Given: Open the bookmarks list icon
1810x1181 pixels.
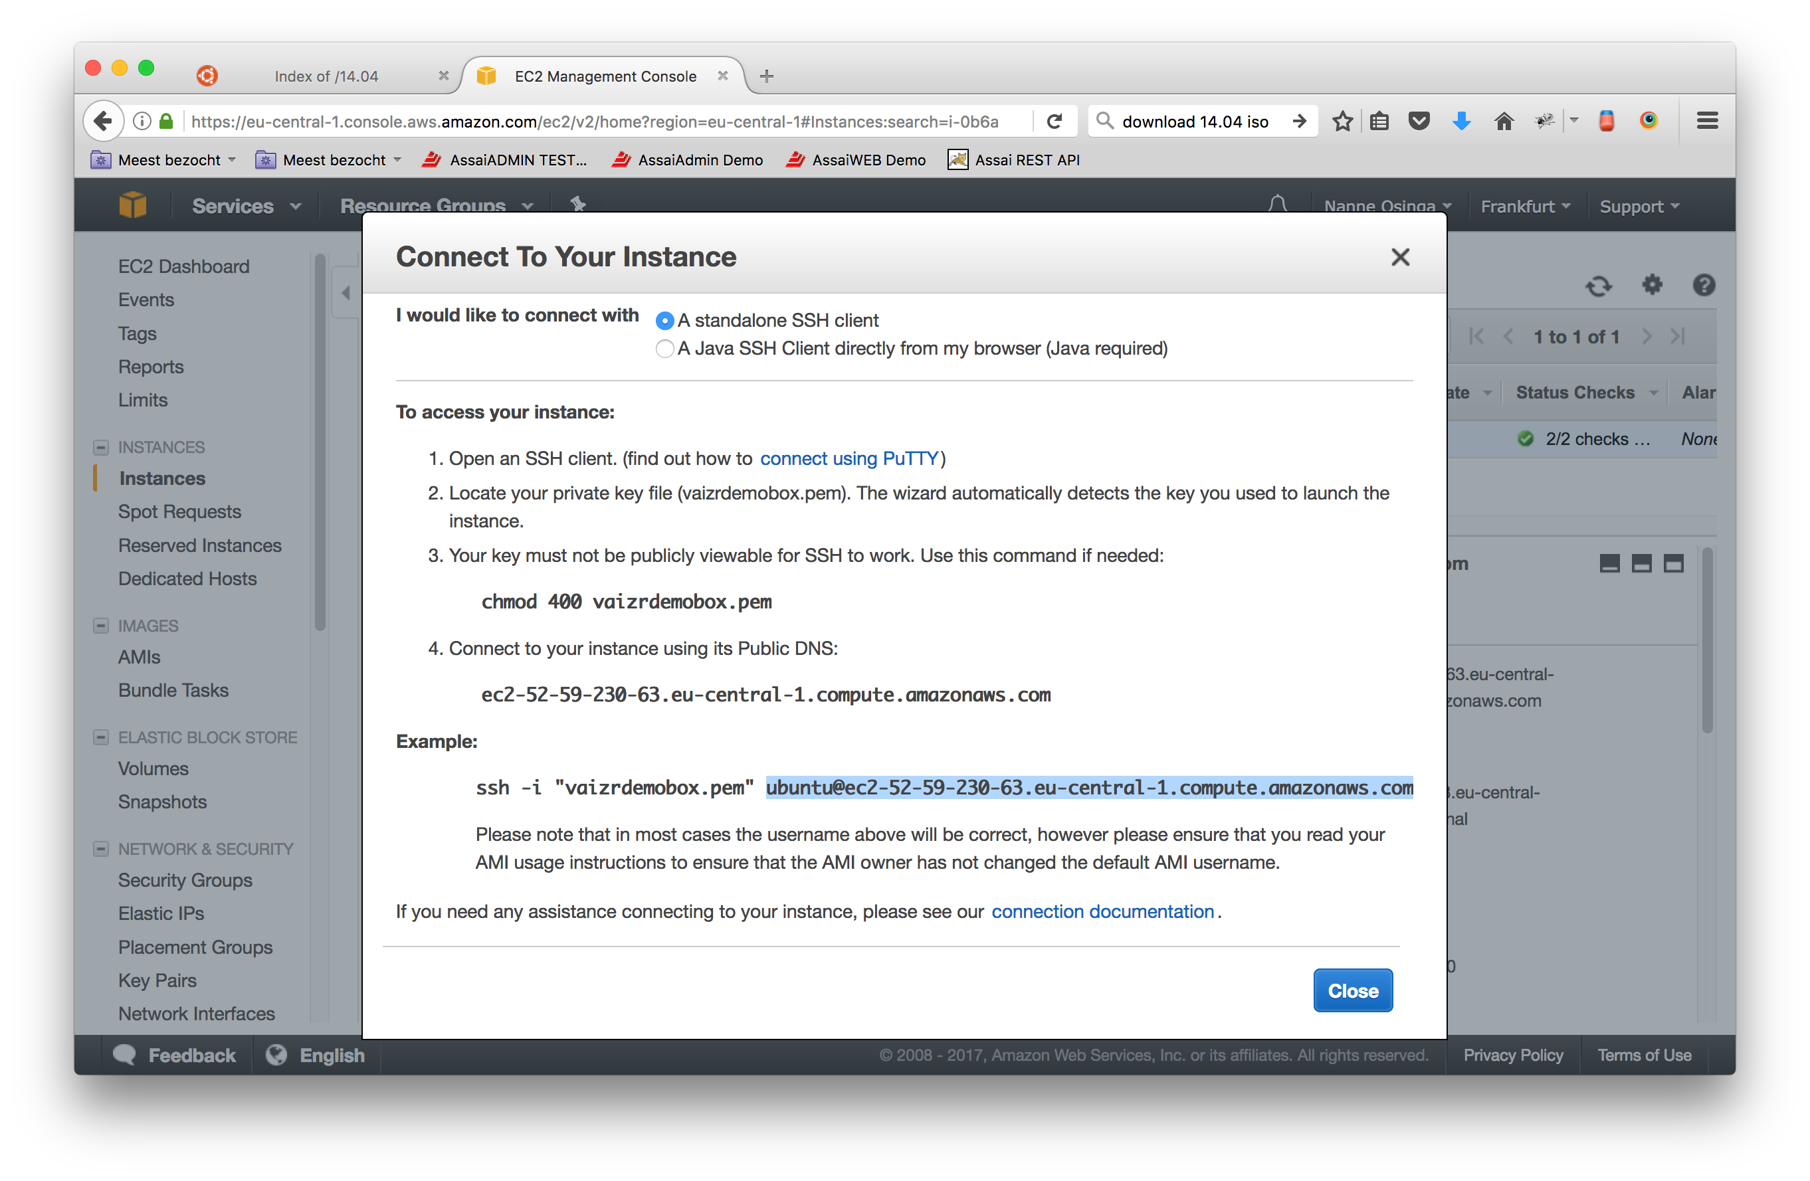Looking at the screenshot, I should click(x=1379, y=122).
